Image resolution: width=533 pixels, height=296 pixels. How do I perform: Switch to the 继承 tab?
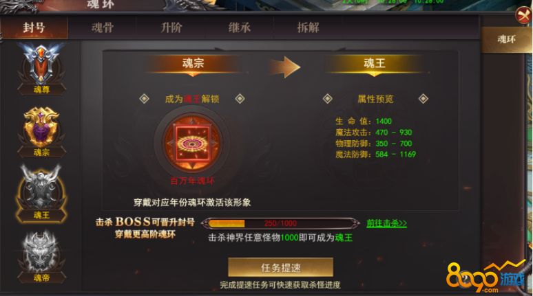pyautogui.click(x=240, y=27)
